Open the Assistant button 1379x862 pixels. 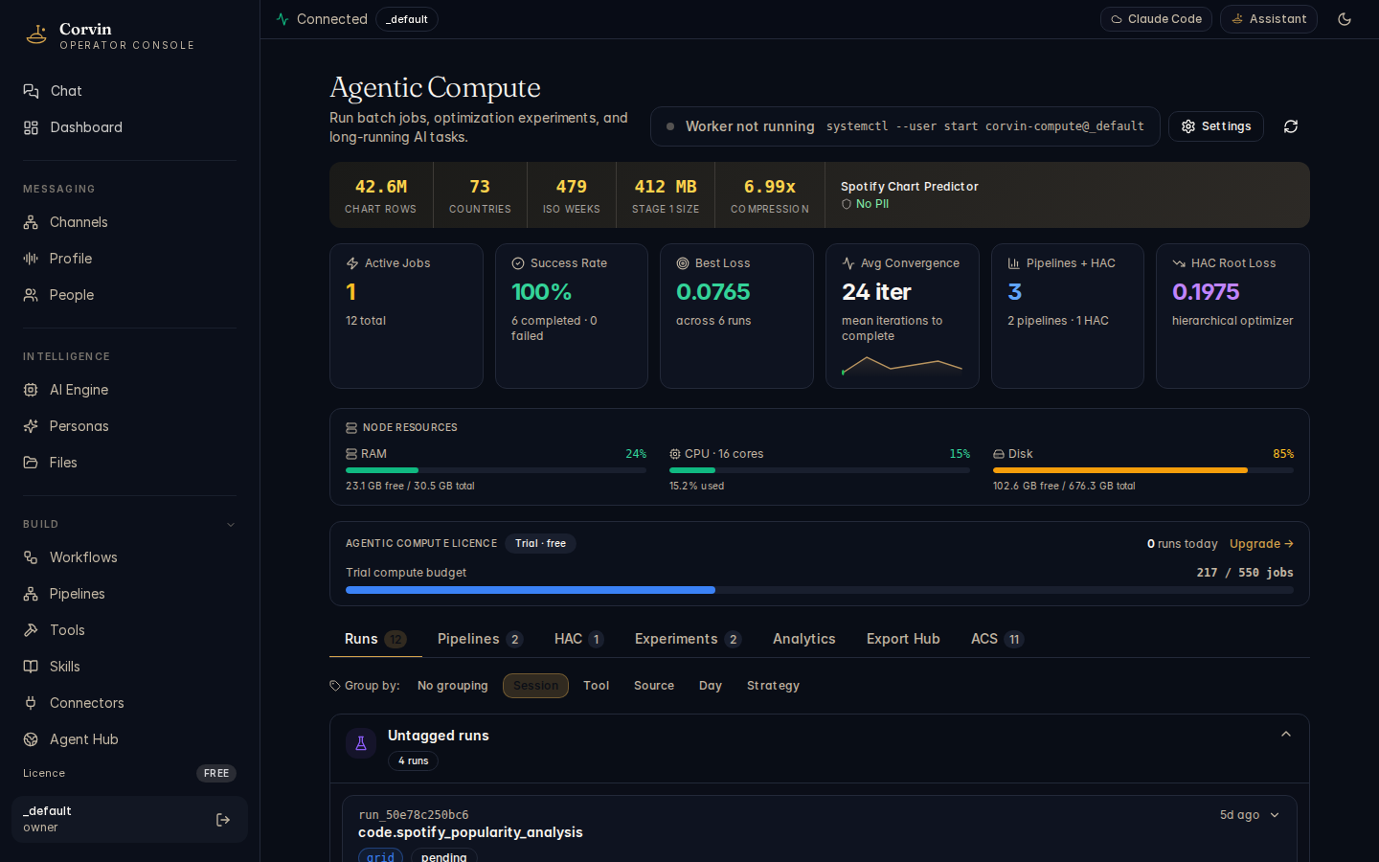1269,19
